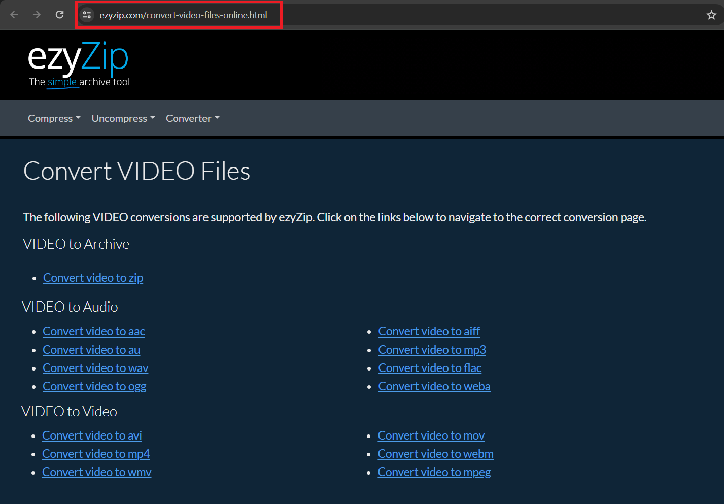Click the Convert VIDEO Files heading
Screen dimensions: 724x504
(137, 171)
